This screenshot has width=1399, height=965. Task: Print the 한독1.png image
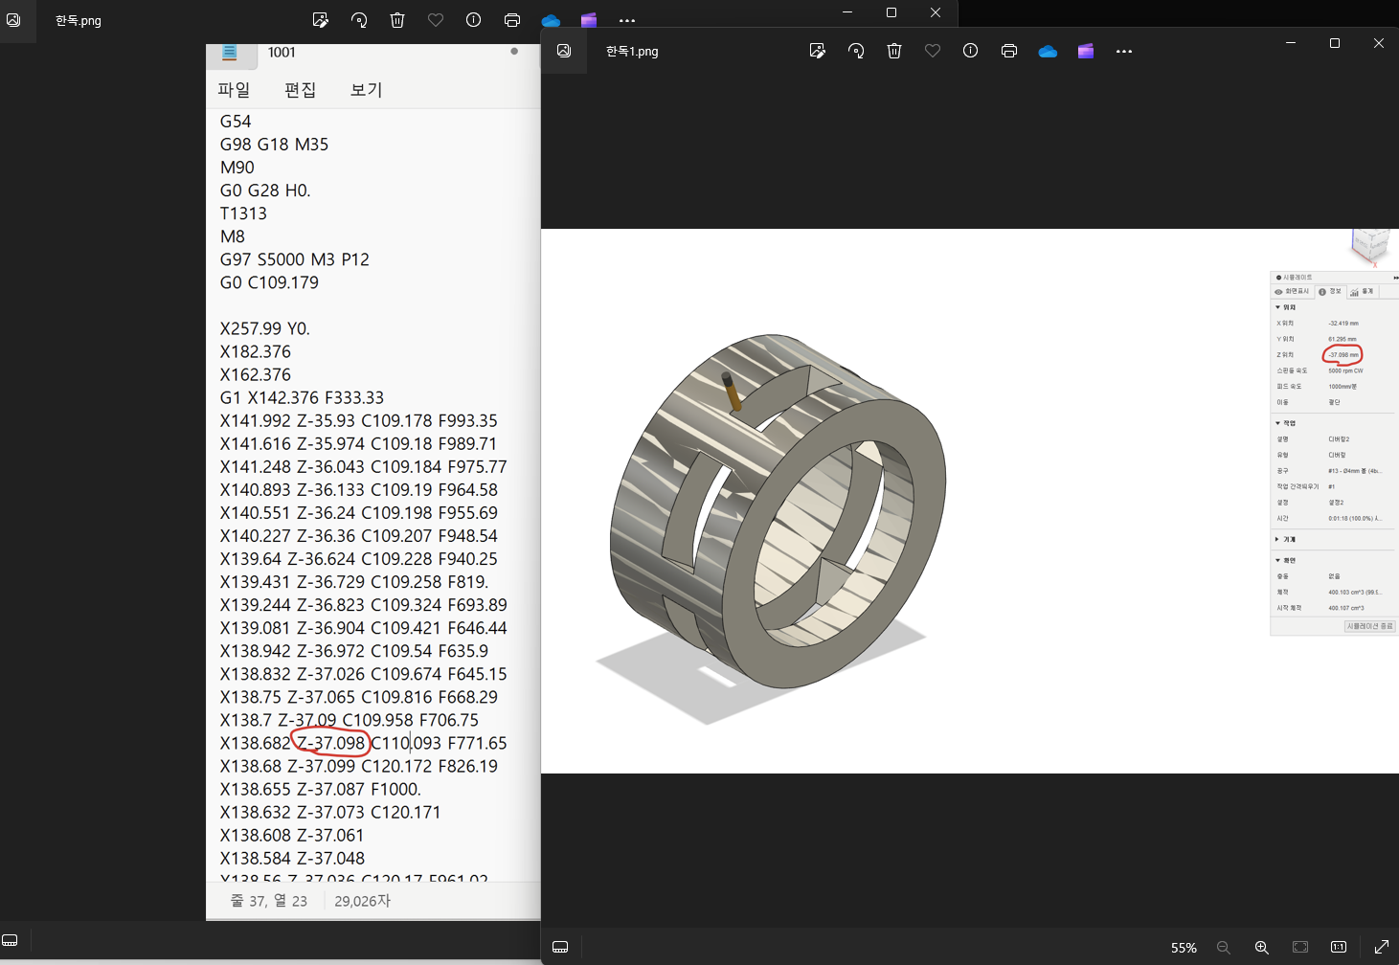point(1009,51)
